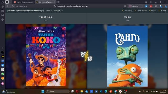Screen dimensions: 168x94
Task: Expand hidden system tray icons
Action: [x=140, y=91]
